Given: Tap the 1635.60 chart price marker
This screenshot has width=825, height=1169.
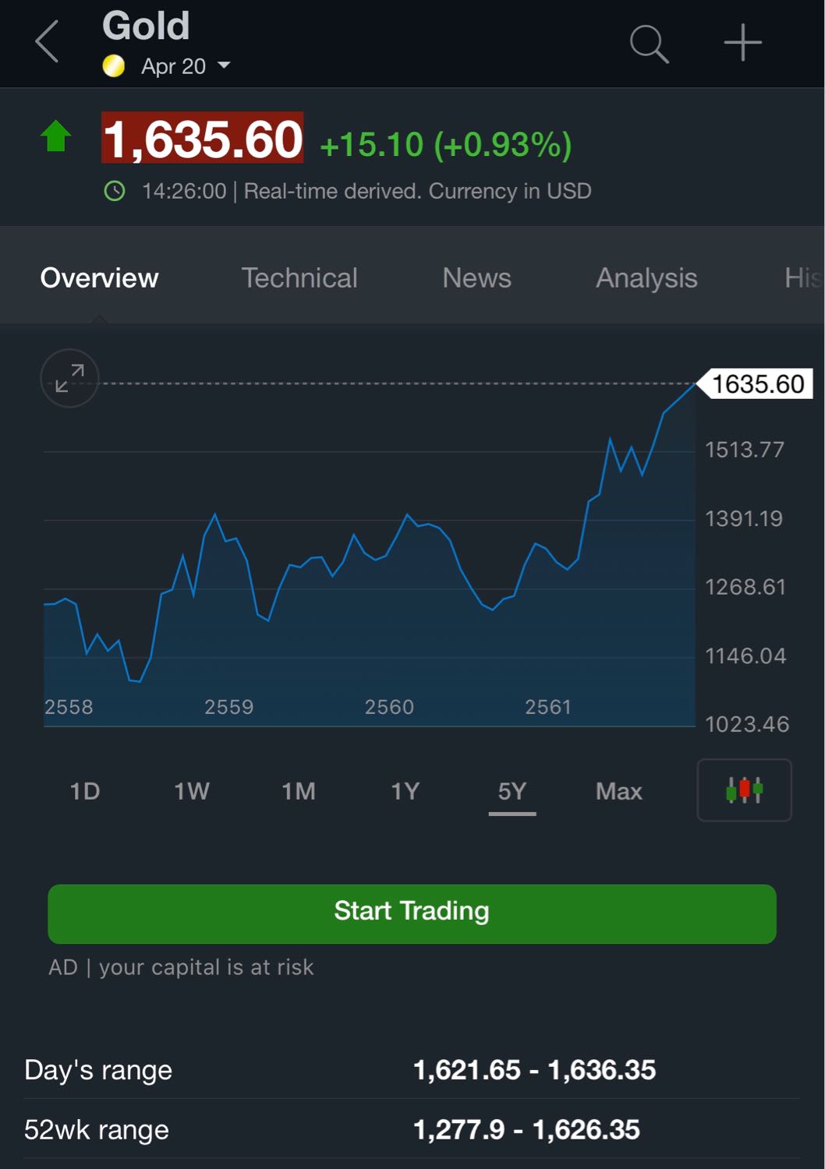Looking at the screenshot, I should tap(757, 384).
